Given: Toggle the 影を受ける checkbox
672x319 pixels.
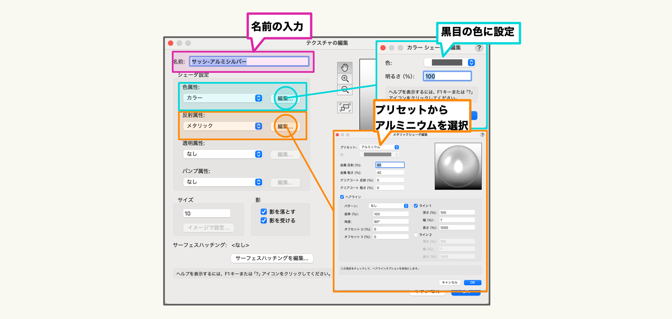Looking at the screenshot, I should click(264, 220).
